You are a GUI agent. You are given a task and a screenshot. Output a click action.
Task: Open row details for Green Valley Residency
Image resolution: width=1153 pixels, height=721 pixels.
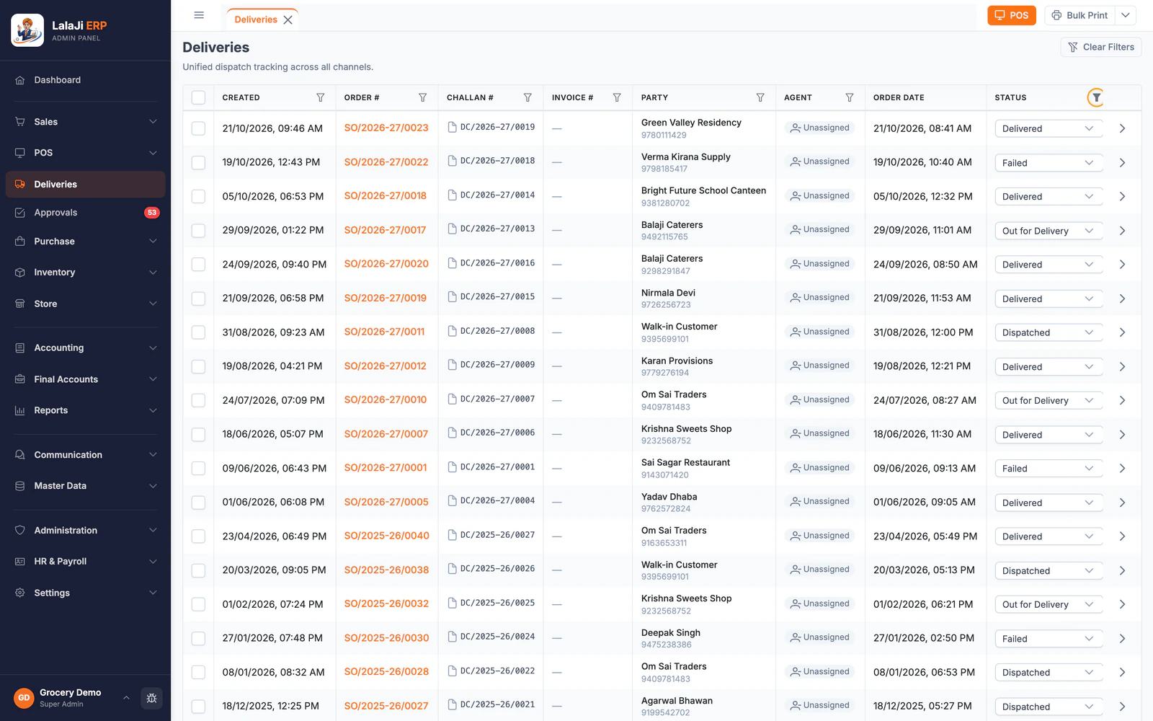pyautogui.click(x=1122, y=128)
